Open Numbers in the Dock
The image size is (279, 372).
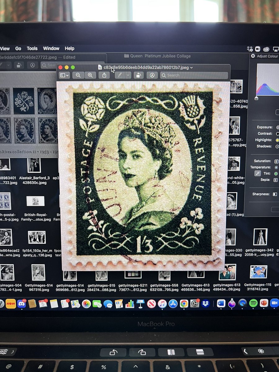130,303
